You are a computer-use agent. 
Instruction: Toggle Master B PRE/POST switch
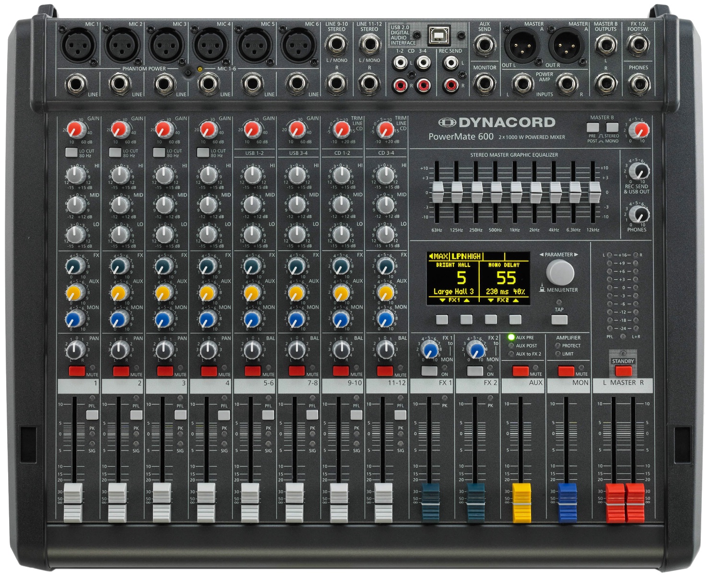point(593,127)
